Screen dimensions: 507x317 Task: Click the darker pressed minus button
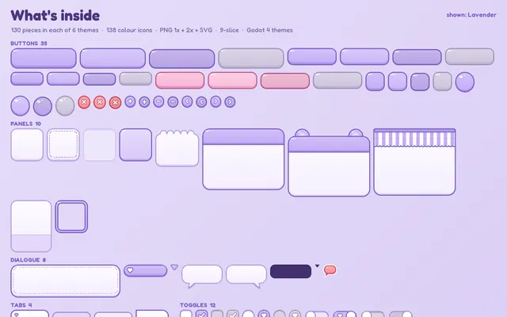(173, 102)
